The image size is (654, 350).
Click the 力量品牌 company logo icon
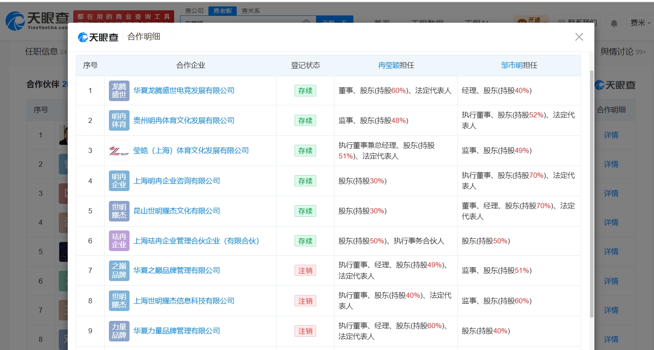tap(119, 331)
